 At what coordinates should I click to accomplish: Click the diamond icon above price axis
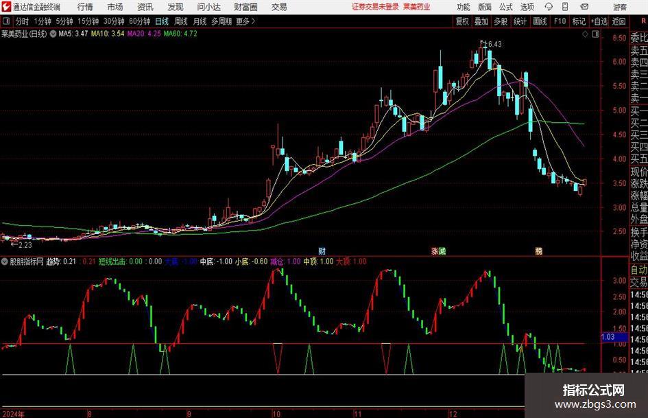tap(585, 34)
